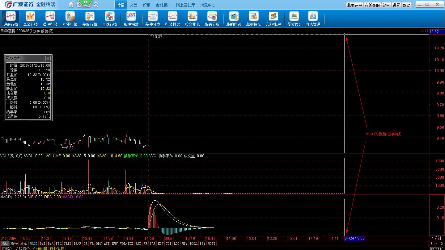
Task: Switch indicator to BOLL
Action: tap(193, 244)
